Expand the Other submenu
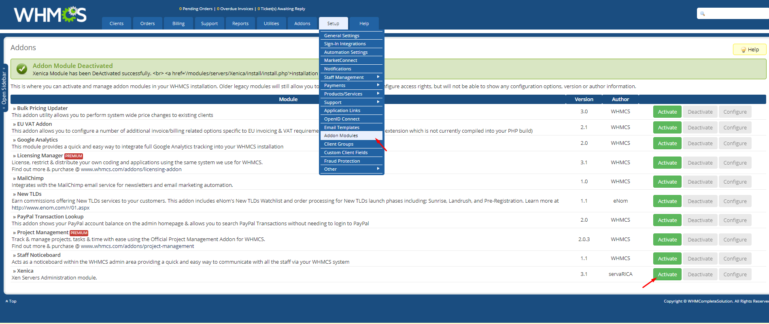769x324 pixels. 351,169
